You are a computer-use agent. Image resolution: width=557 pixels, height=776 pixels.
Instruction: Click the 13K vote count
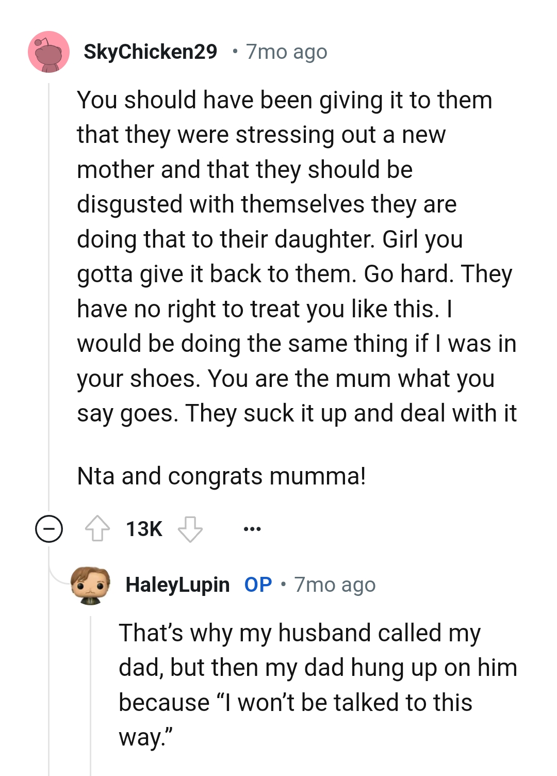click(144, 529)
